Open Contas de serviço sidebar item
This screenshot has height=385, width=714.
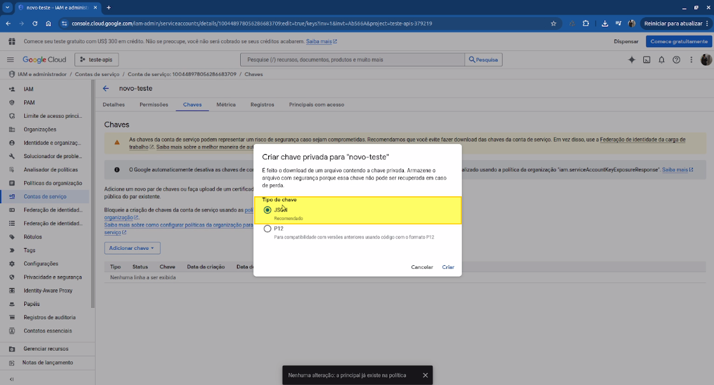point(45,196)
